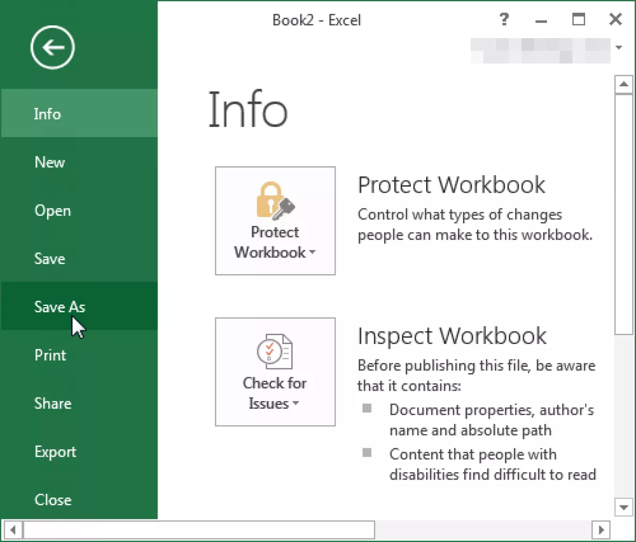The width and height of the screenshot is (636, 542).
Task: Click the Inspect Workbook heading text
Action: coord(452,336)
